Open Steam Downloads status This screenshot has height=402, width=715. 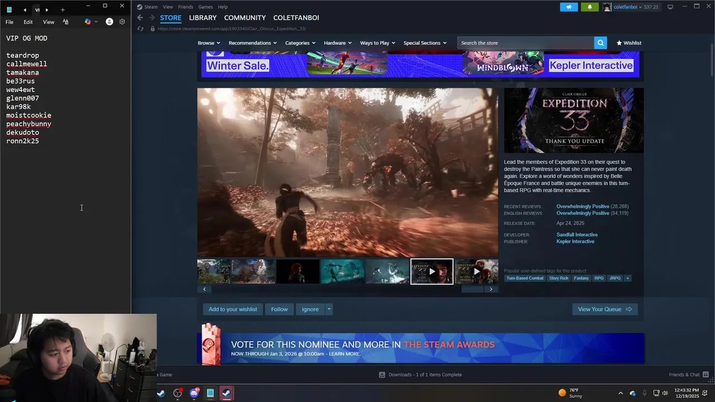(420, 375)
